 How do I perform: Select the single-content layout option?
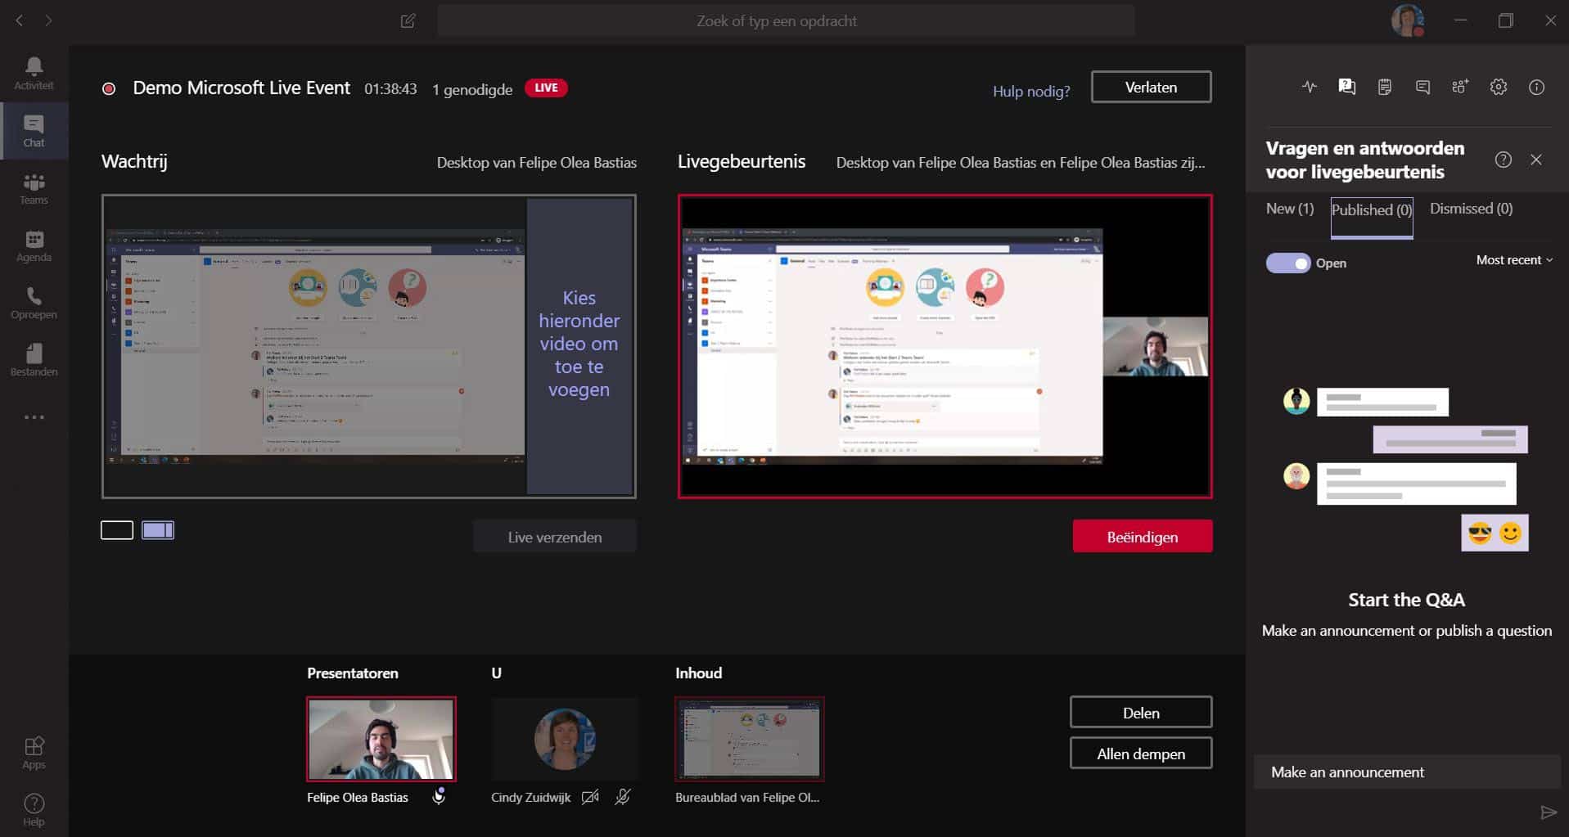117,530
